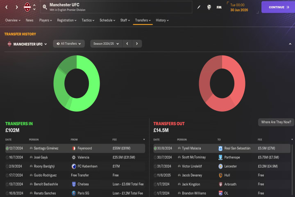295x197 pixels.
Task: Click the Manchester UFC search field
Action: click(x=116, y=7)
